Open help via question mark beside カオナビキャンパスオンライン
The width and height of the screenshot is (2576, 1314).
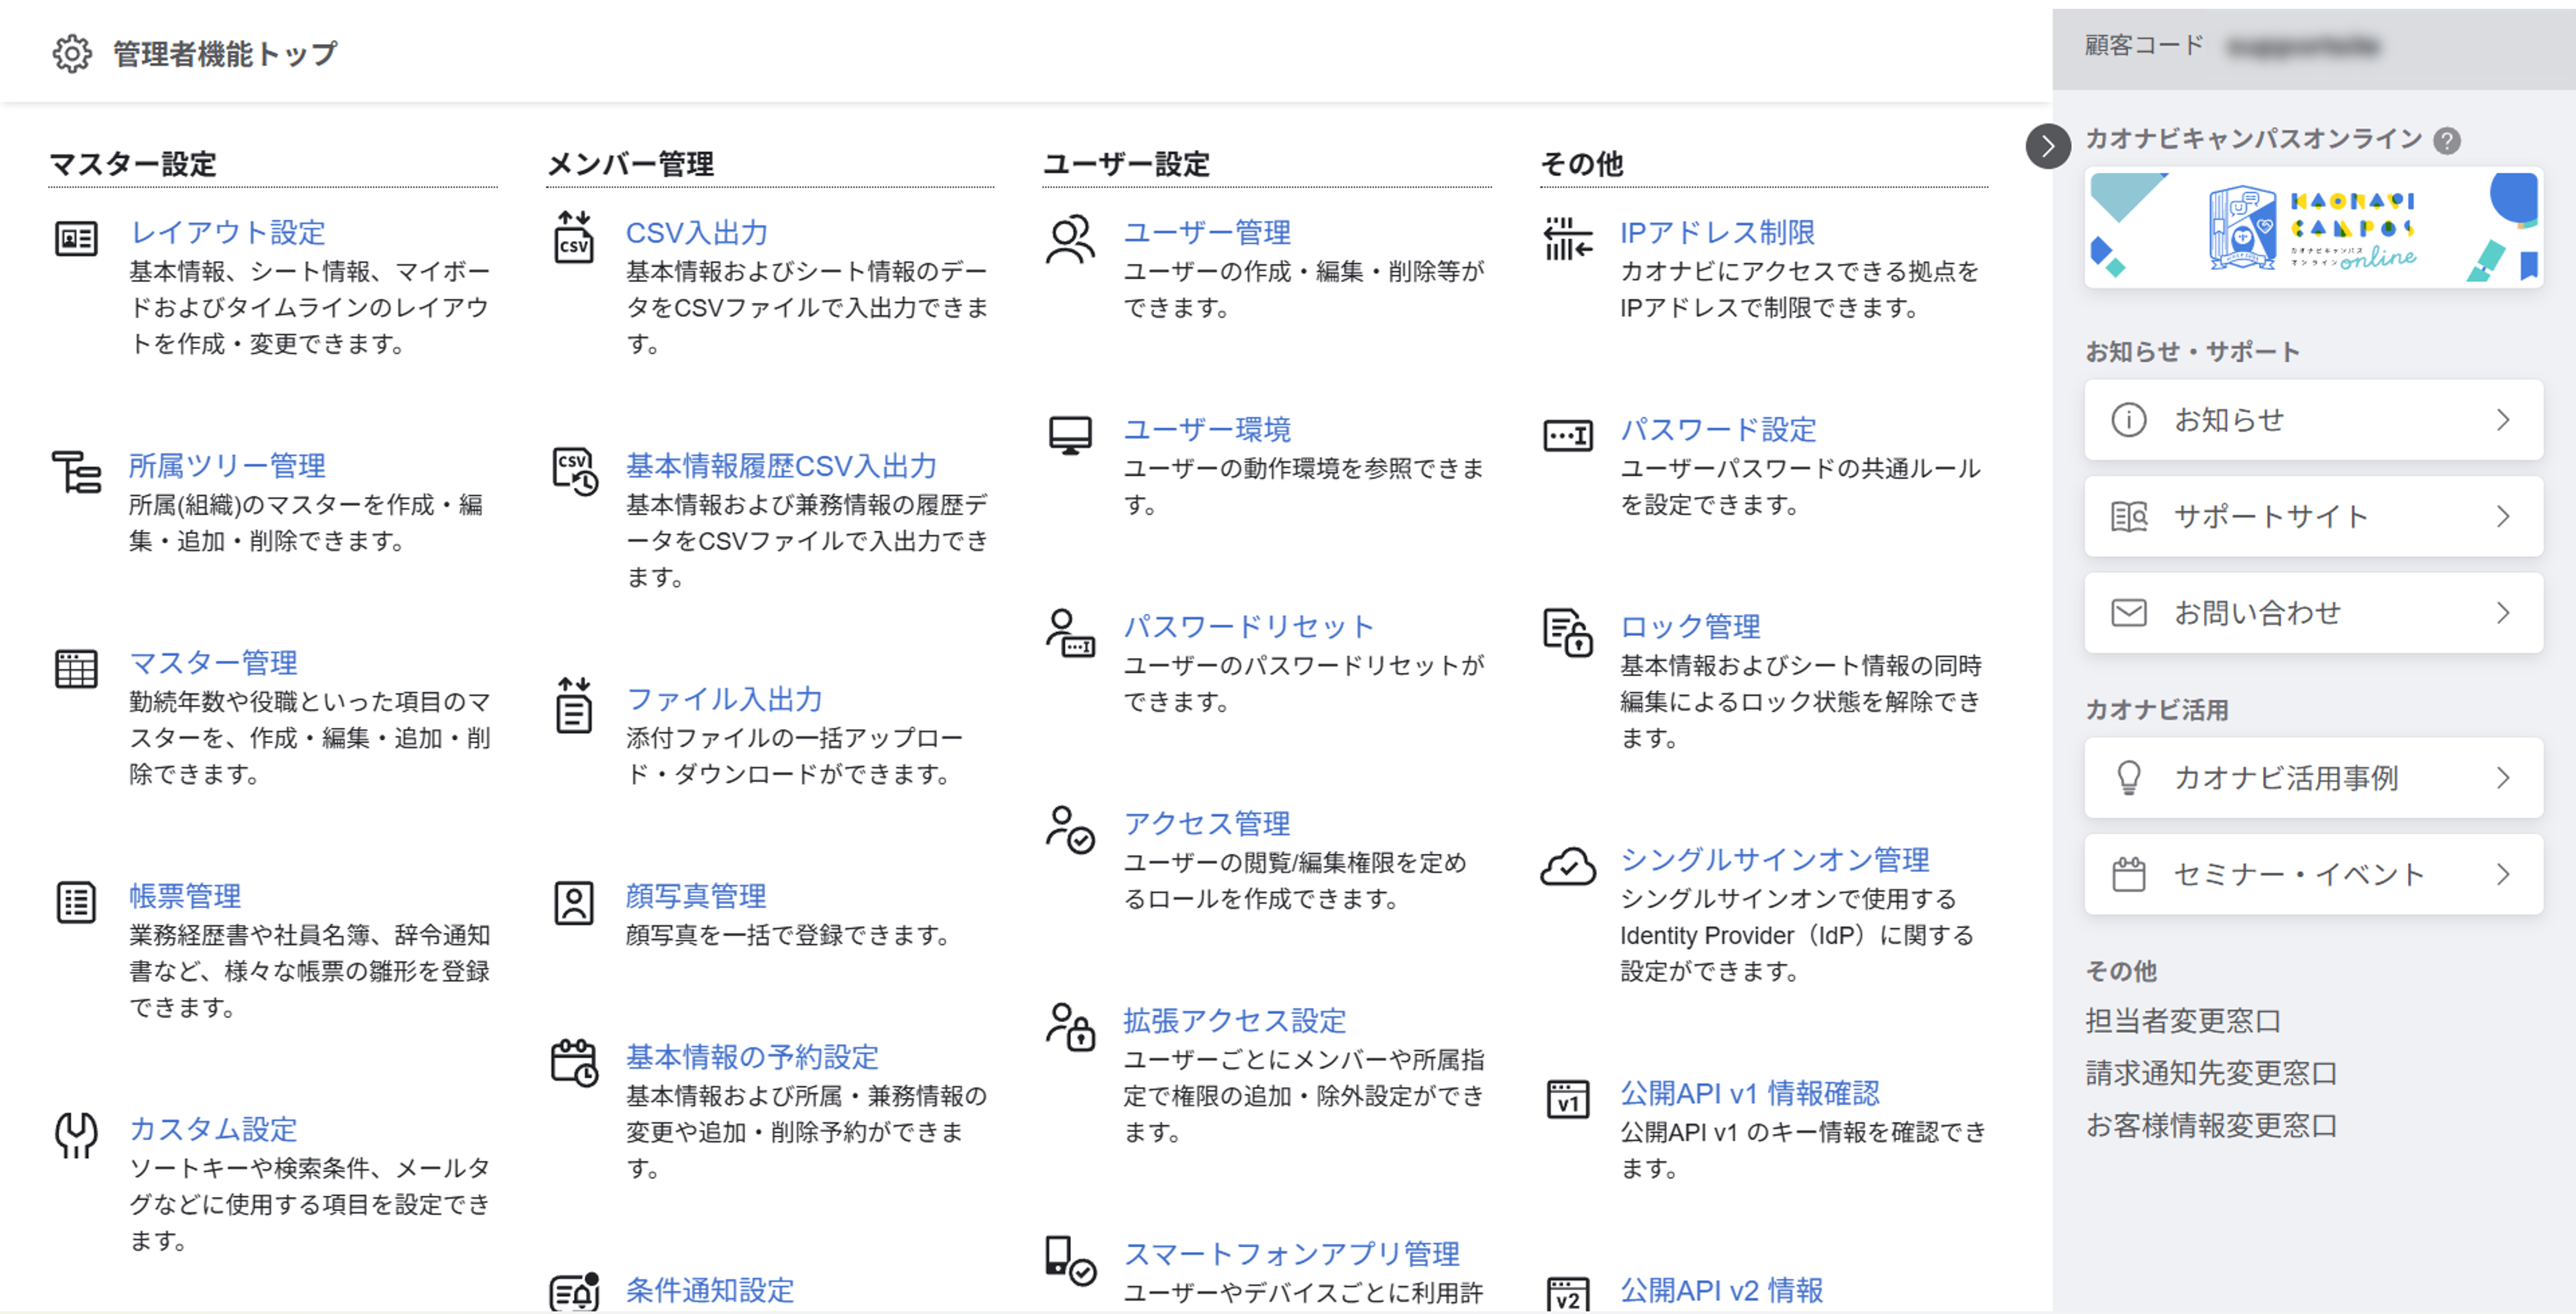2447,141
